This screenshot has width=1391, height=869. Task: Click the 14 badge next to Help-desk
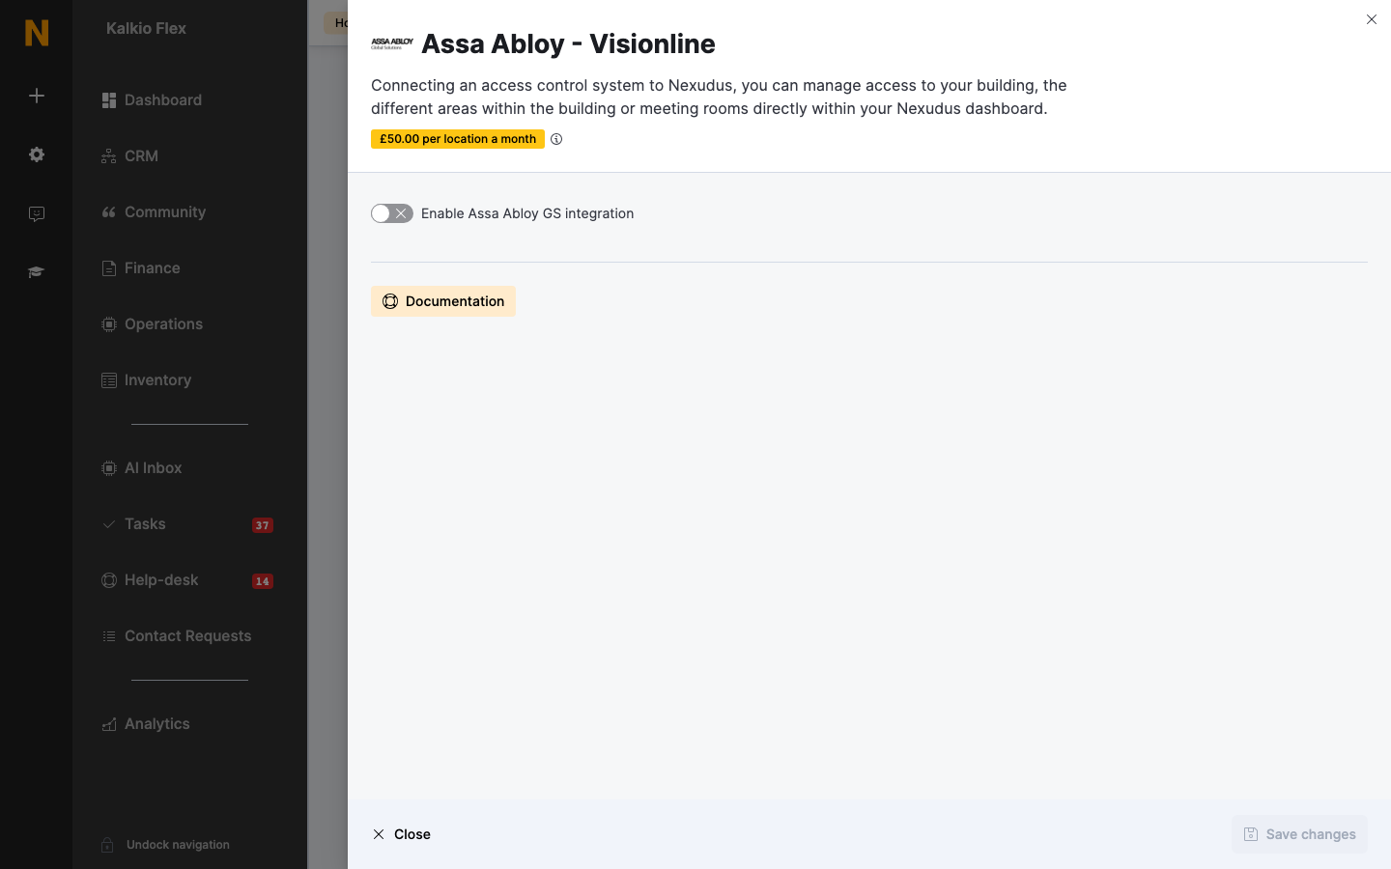263,581
